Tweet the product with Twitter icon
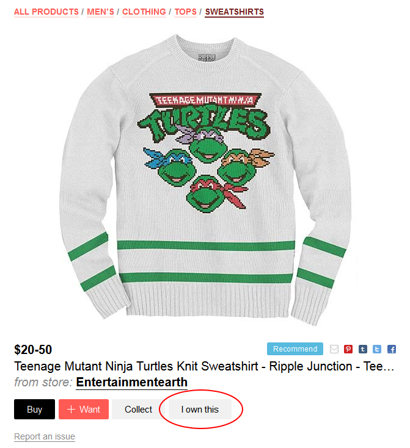This screenshot has width=410, height=448. pyautogui.click(x=377, y=349)
